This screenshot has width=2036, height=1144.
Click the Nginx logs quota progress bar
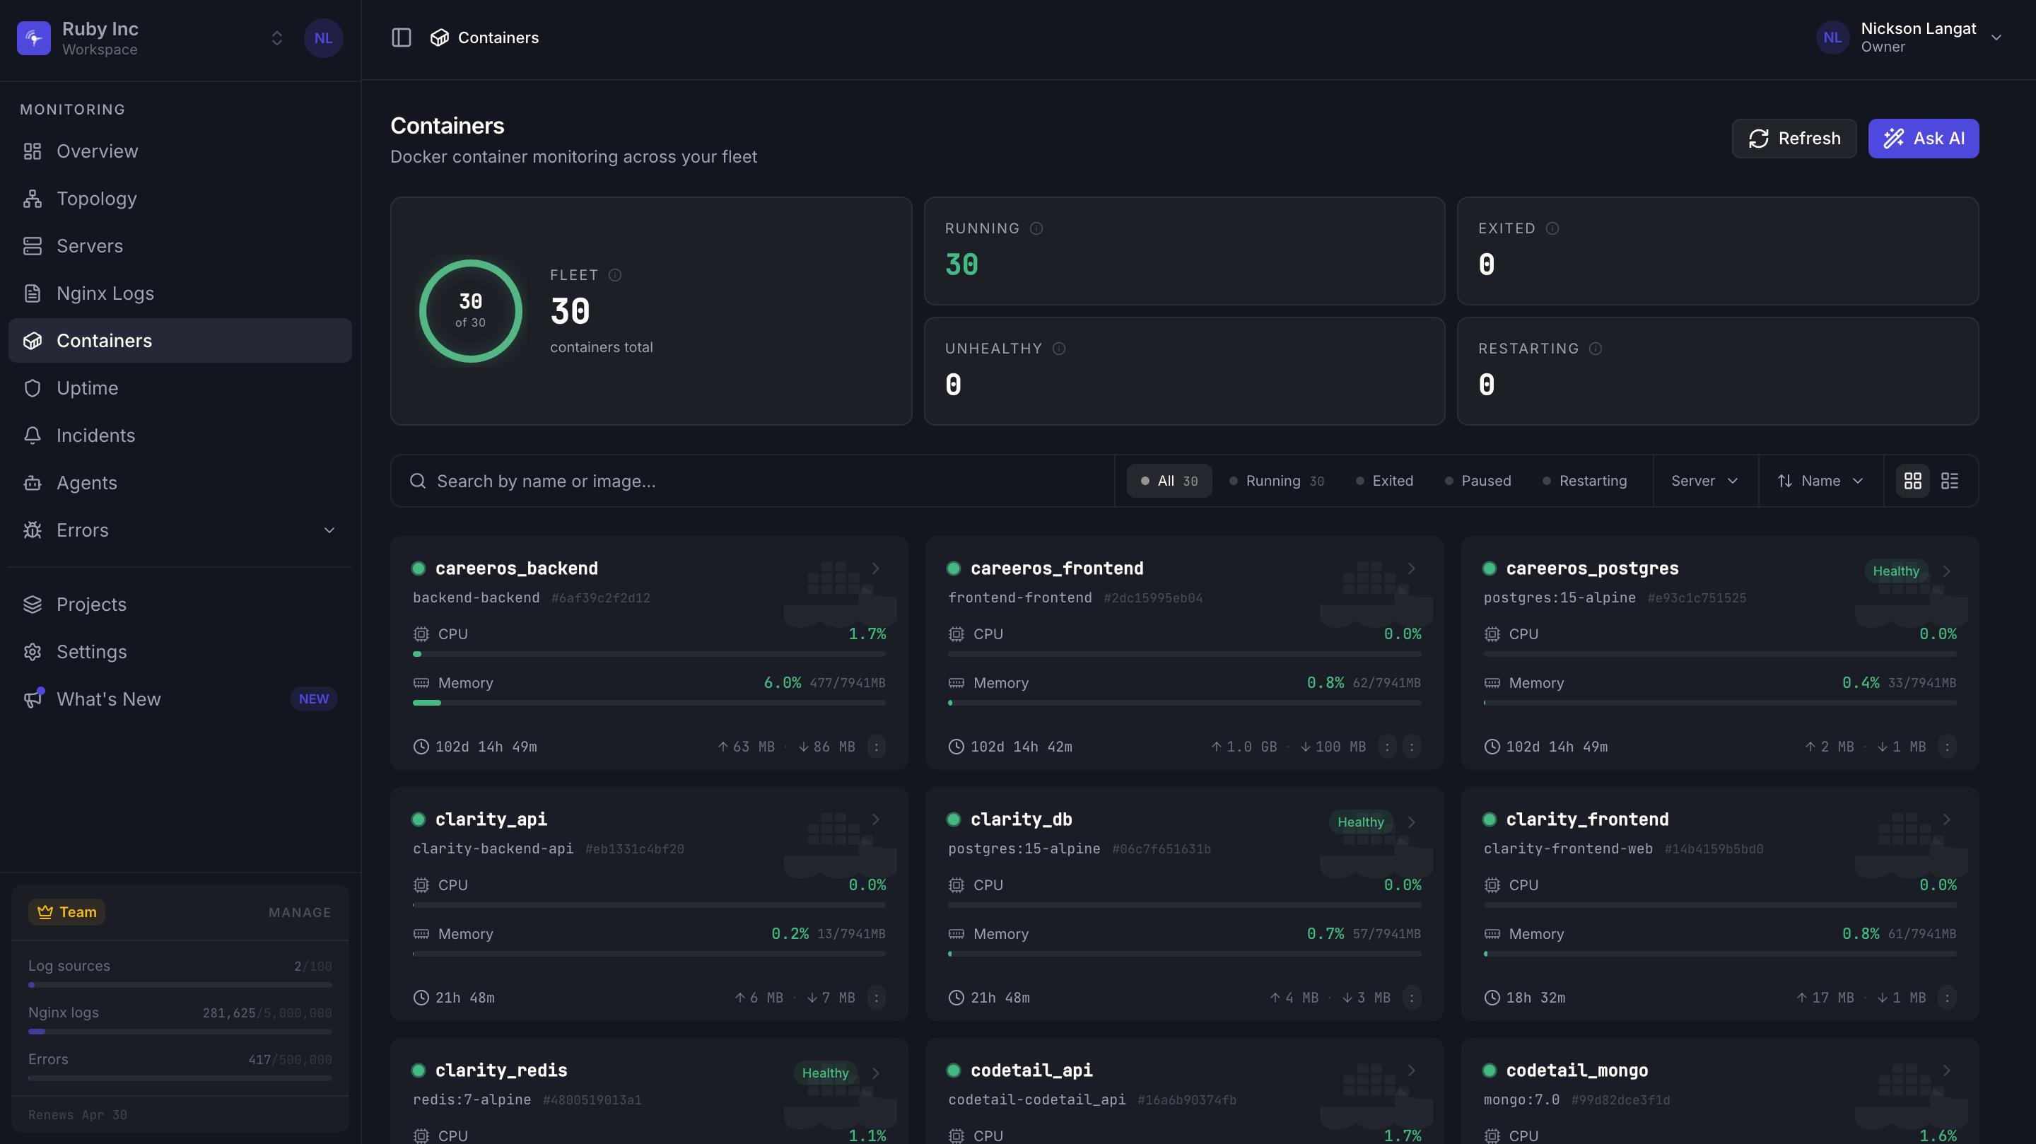(180, 1032)
